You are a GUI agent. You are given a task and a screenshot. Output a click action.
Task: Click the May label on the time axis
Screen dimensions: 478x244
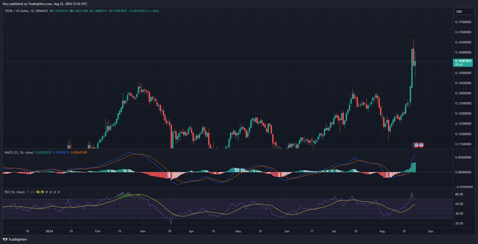click(238, 231)
